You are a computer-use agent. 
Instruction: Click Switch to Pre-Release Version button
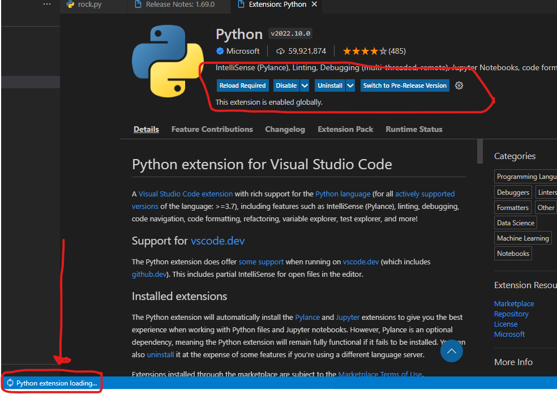click(405, 85)
